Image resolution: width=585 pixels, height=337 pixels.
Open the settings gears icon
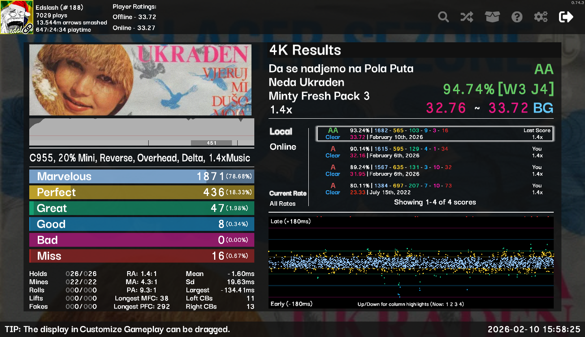click(541, 17)
